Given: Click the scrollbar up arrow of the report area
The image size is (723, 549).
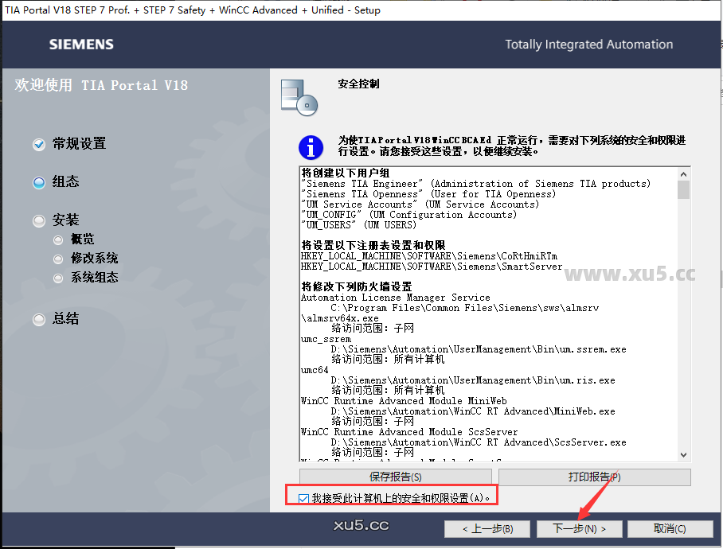Looking at the screenshot, I should (x=683, y=173).
